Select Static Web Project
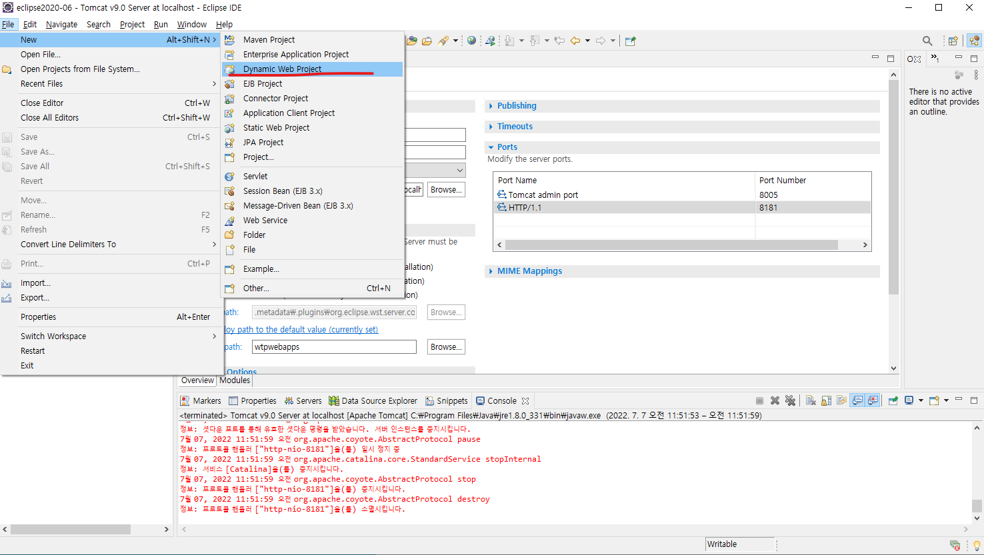Screen dimensions: 984x555 (312, 128)
